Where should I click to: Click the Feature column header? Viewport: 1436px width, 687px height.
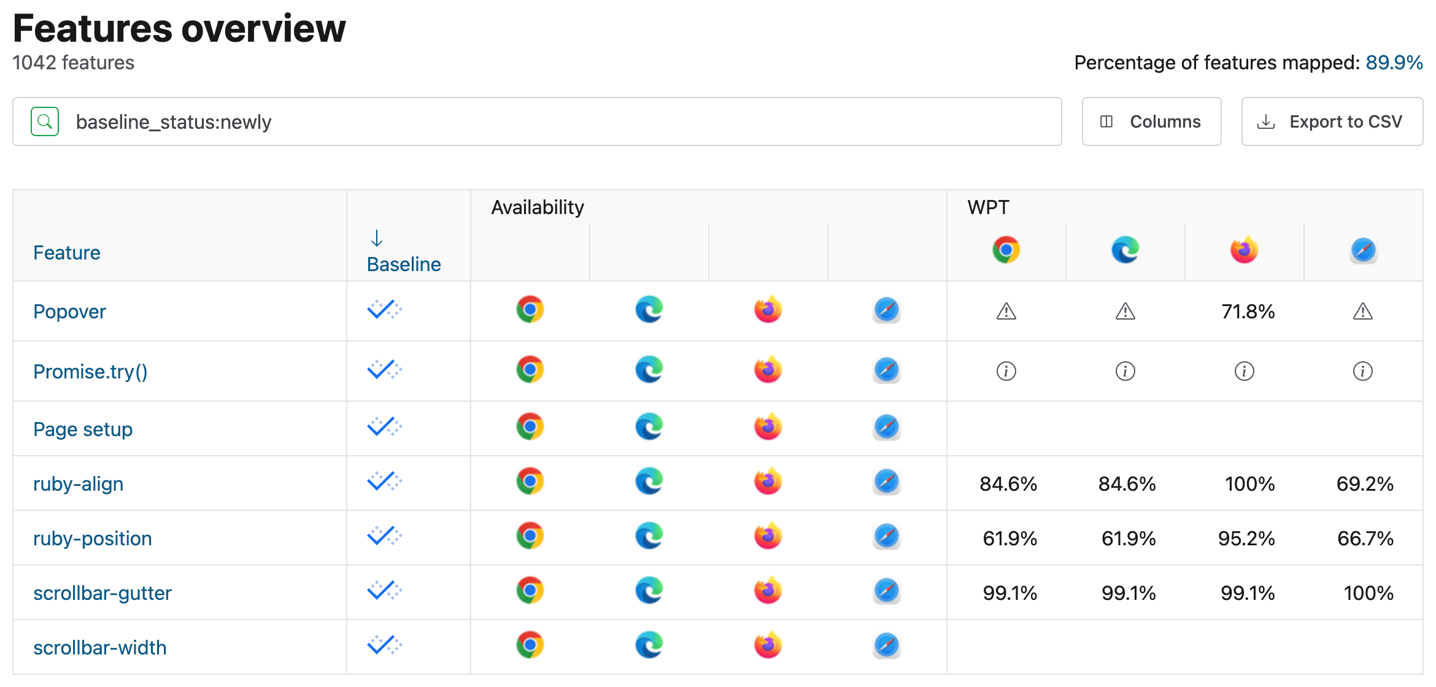[x=66, y=252]
